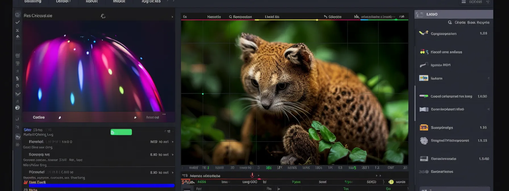This screenshot has height=191, width=509.
Task: Click the gray gear-shaped icon in right panel
Action: point(424,141)
